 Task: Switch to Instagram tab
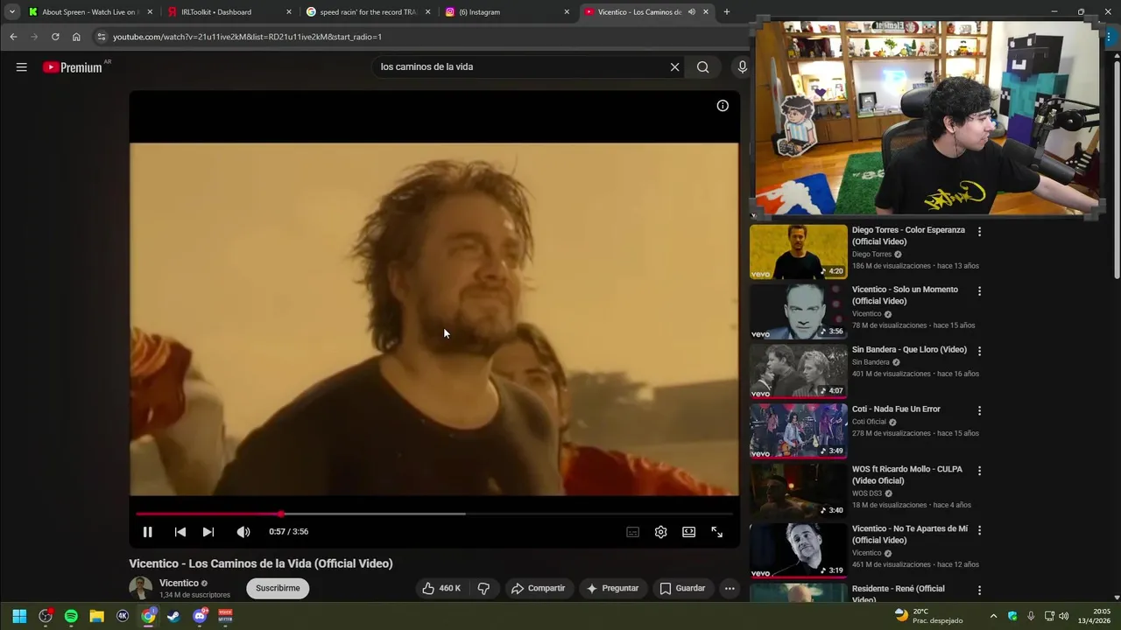[506, 12]
